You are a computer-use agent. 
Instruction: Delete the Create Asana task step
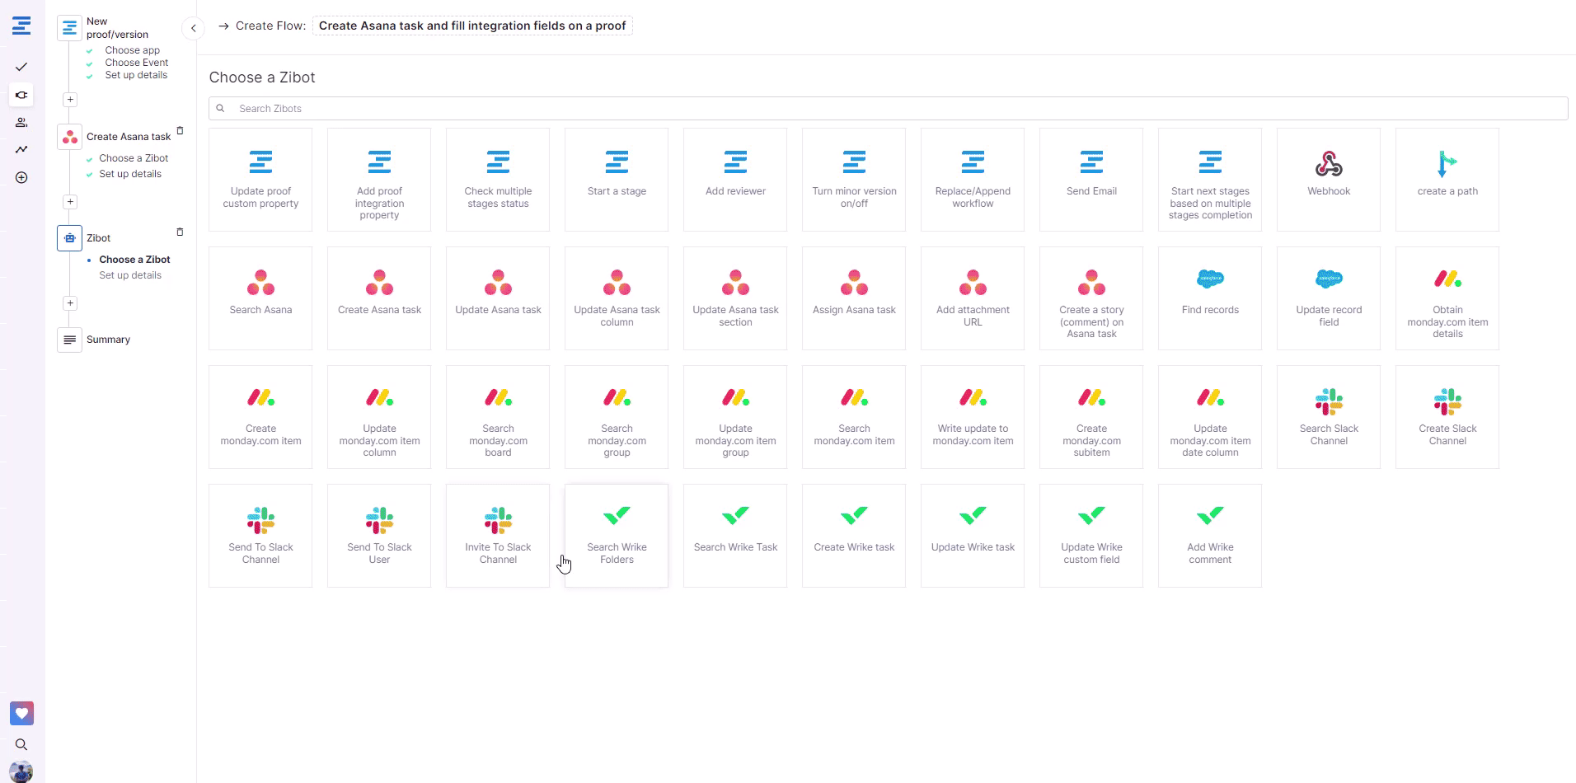(x=180, y=130)
